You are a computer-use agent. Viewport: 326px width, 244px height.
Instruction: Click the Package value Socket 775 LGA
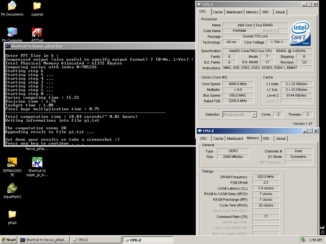[255, 36]
